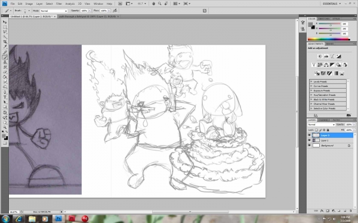Select the Move tool
The height and width of the screenshot is (223, 358).
coord(5,23)
